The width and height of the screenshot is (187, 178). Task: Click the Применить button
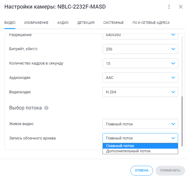(170, 170)
